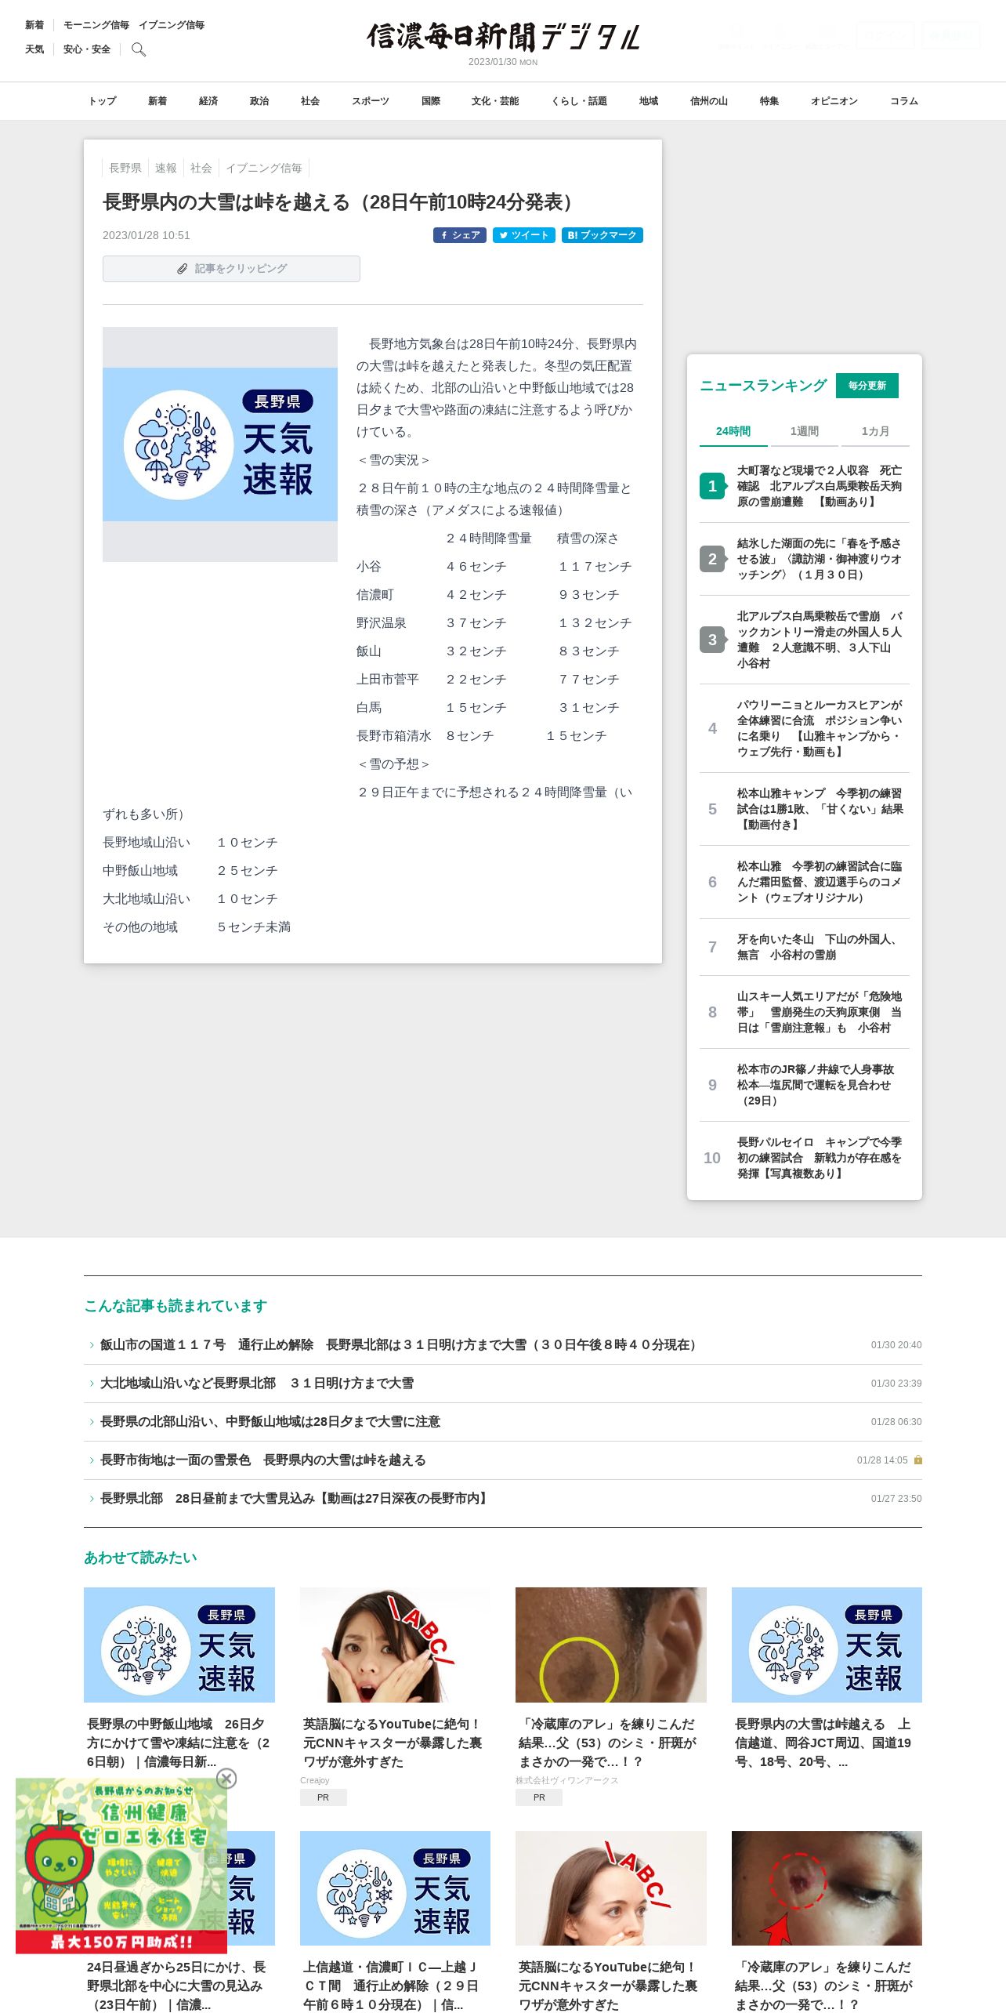1006x2013 pixels.
Task: Open related article 大北地域山沿いなど長野県北部
Action: click(257, 1383)
